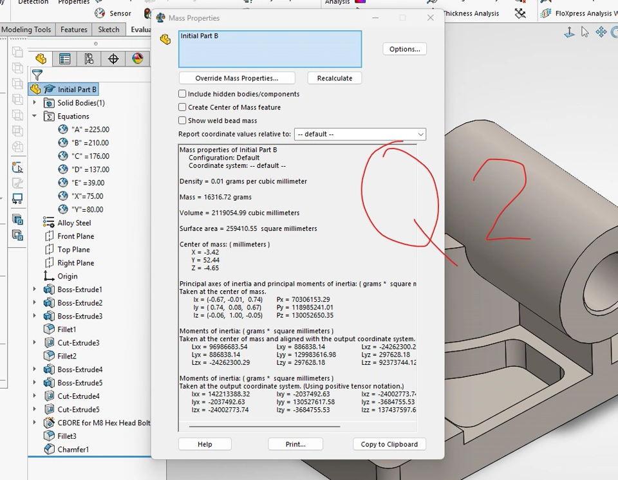Click the Options... button

(x=404, y=49)
